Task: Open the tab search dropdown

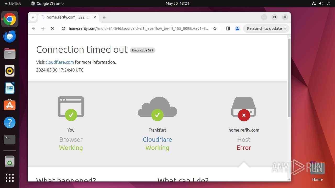Action: [x=33, y=17]
